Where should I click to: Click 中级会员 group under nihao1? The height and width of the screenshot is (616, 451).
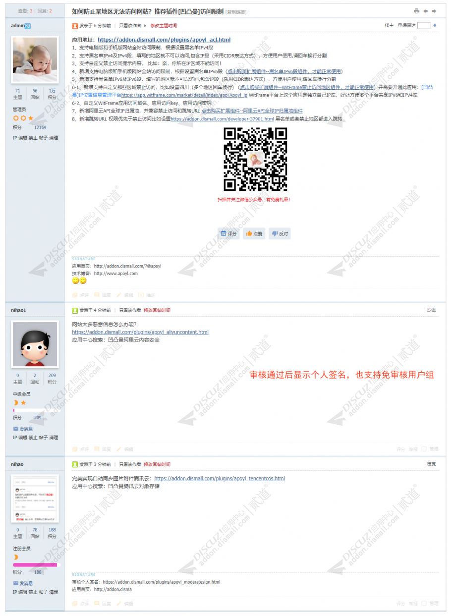(x=21, y=394)
